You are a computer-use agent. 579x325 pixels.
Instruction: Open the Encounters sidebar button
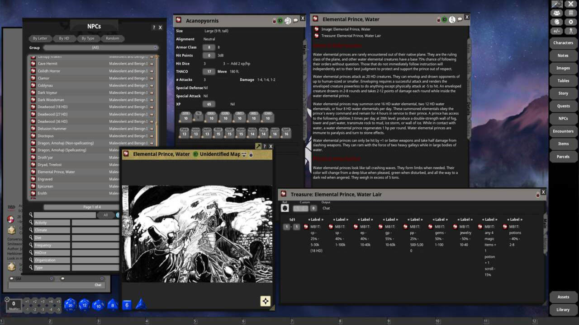563,131
